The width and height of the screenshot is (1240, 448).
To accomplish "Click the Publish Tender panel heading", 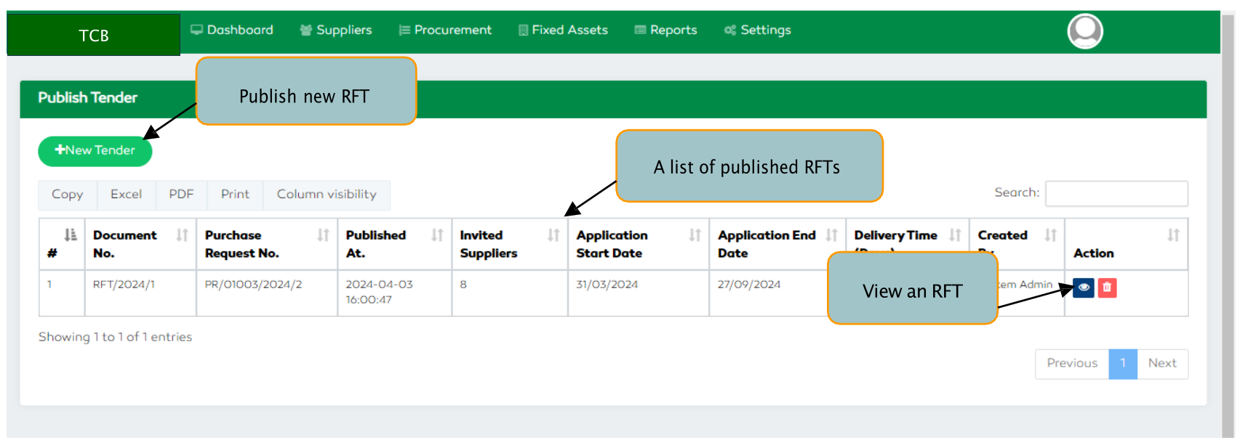I will coord(88,97).
